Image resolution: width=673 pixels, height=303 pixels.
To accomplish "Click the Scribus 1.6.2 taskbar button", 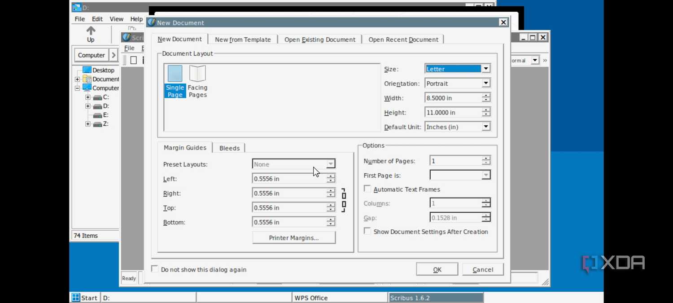I will pos(436,298).
